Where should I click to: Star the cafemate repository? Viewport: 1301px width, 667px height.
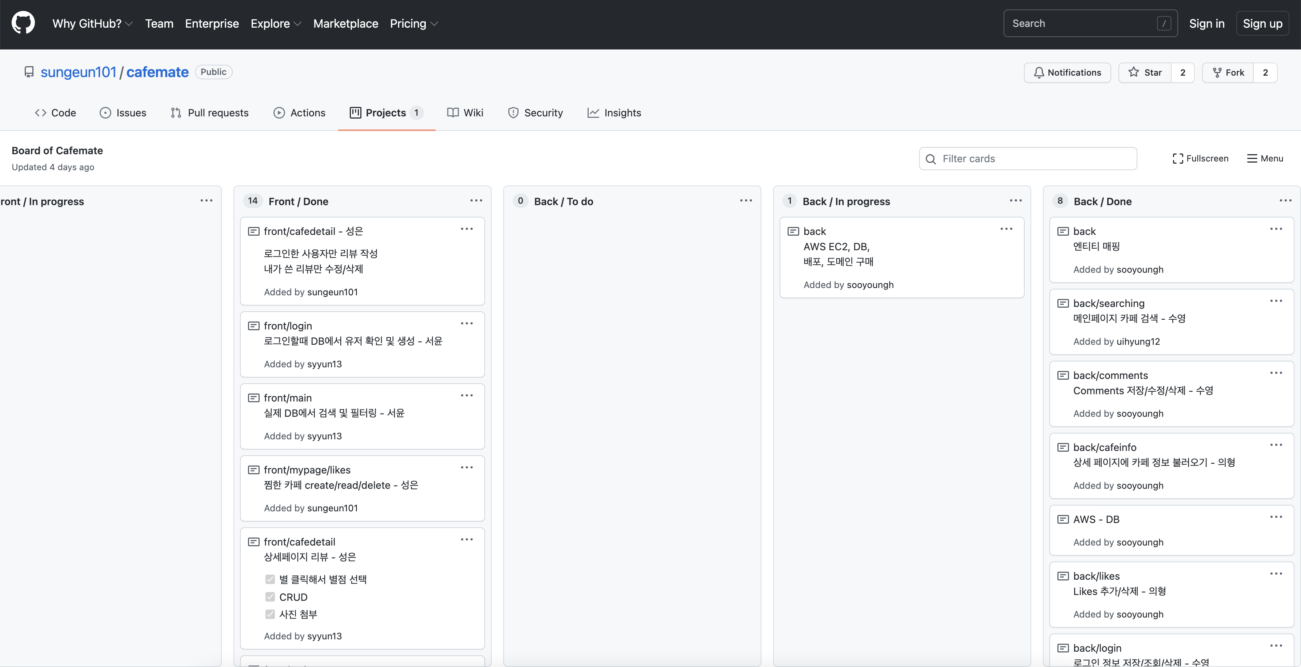1145,72
